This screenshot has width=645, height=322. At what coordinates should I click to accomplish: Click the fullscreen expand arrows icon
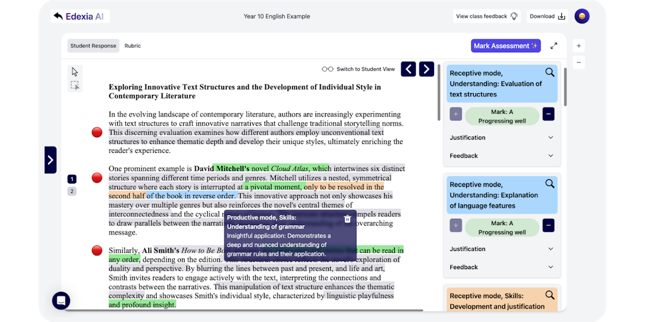point(554,46)
